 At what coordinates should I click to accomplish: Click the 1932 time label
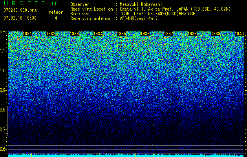pos(51,34)
